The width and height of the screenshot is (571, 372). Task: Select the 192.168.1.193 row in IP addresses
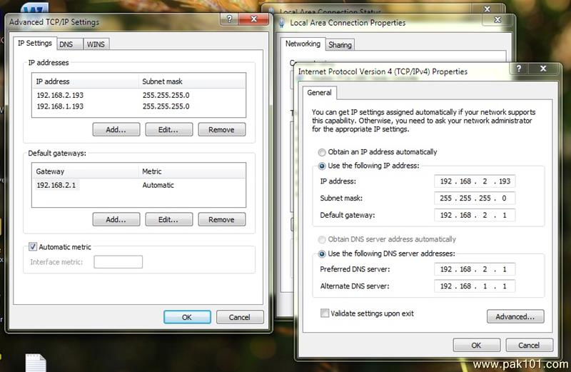tap(61, 106)
